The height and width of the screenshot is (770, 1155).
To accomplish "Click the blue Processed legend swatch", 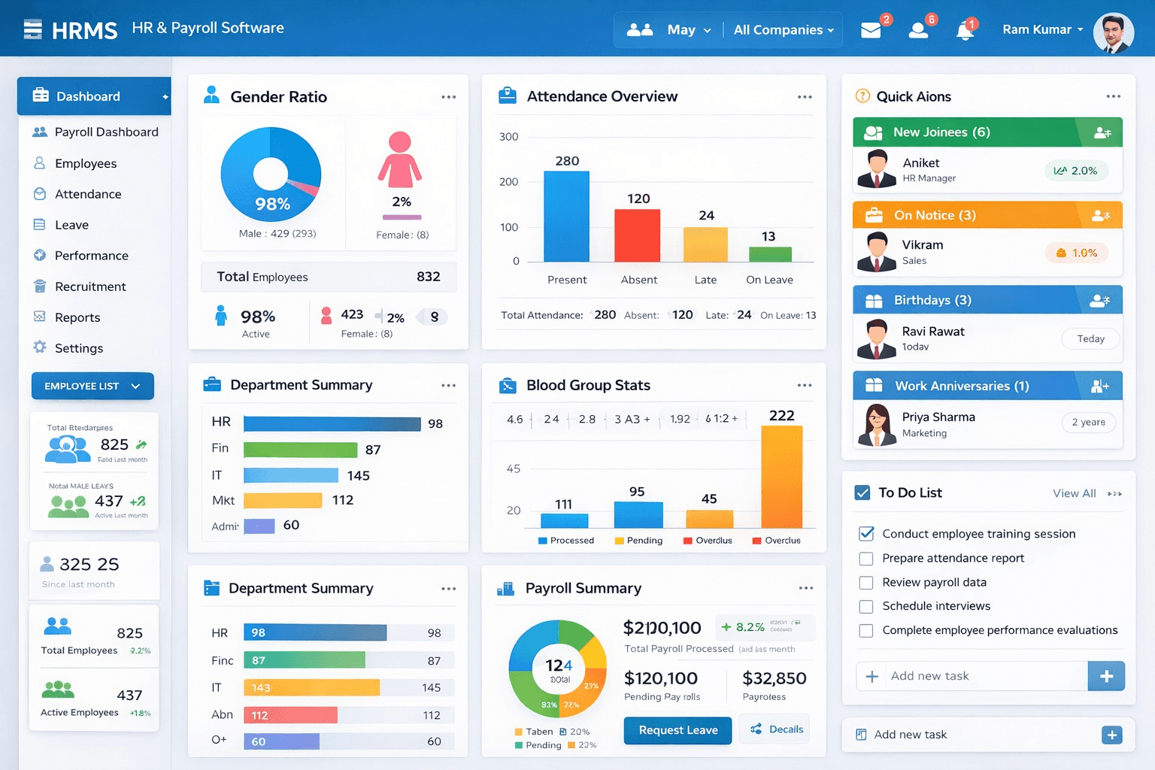I will [543, 541].
